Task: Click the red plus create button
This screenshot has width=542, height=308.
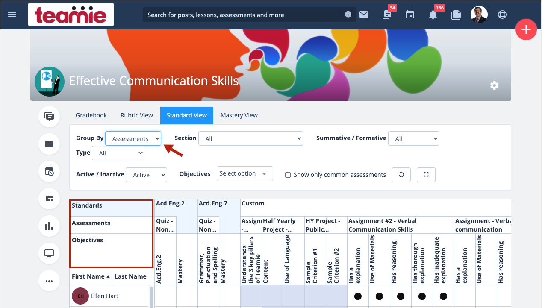Action: coord(526,29)
